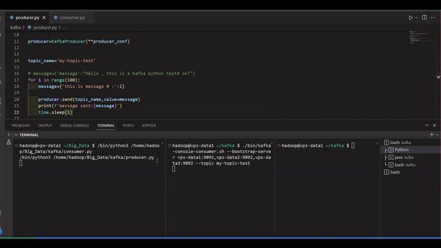Run the Python file with play icon
Viewport: 441px width, 248px height.
[411, 18]
